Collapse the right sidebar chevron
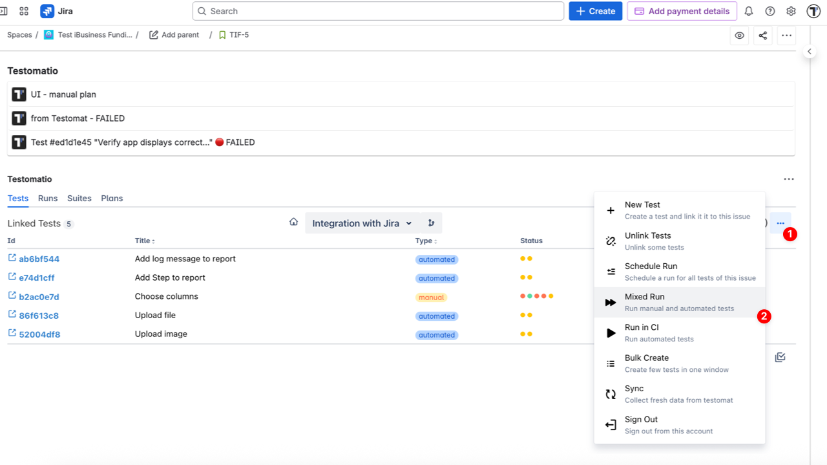 (810, 52)
